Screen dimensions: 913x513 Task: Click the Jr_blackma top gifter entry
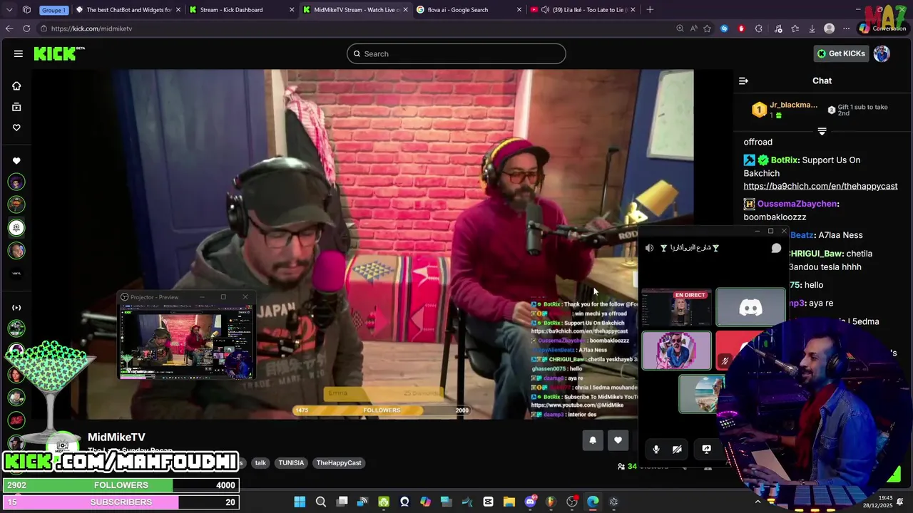point(785,110)
